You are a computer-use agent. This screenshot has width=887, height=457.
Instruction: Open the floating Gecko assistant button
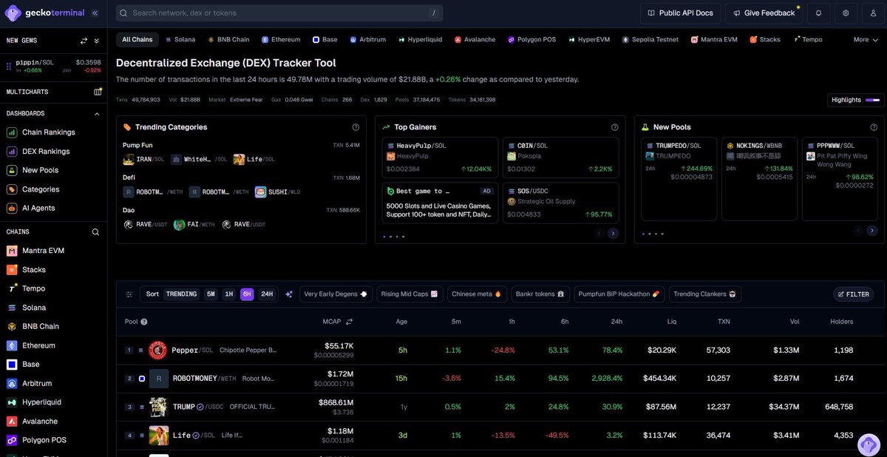coord(870,445)
